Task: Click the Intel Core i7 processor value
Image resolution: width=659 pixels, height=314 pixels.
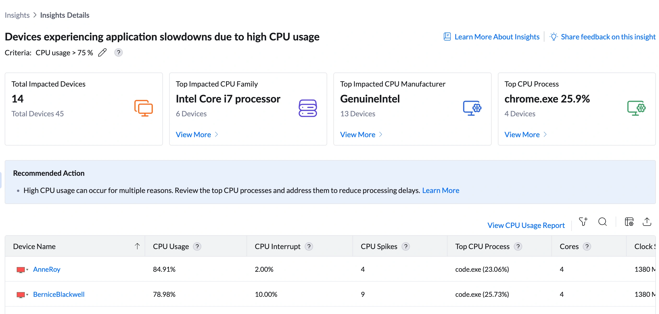Action: (228, 99)
